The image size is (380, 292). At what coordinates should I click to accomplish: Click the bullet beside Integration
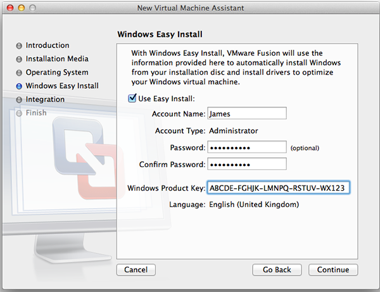(19, 100)
